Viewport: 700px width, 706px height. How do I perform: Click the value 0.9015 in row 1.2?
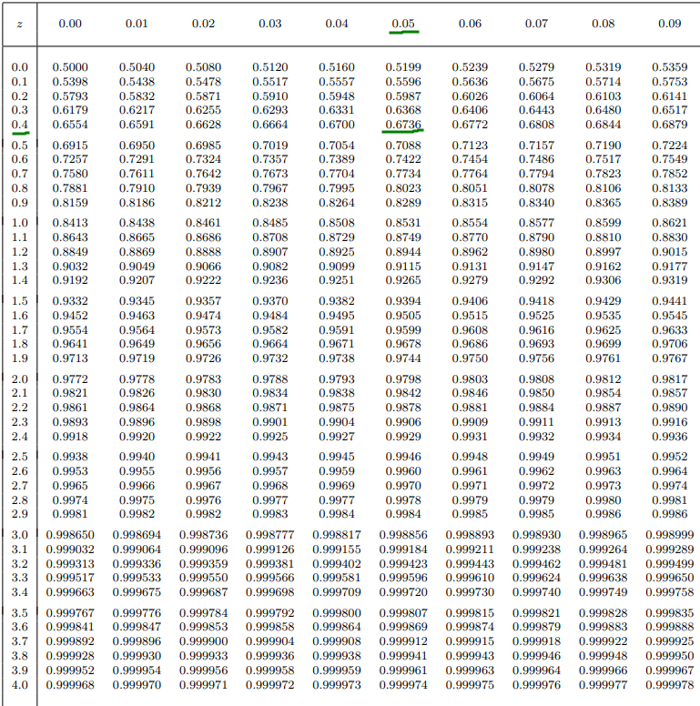point(669,252)
